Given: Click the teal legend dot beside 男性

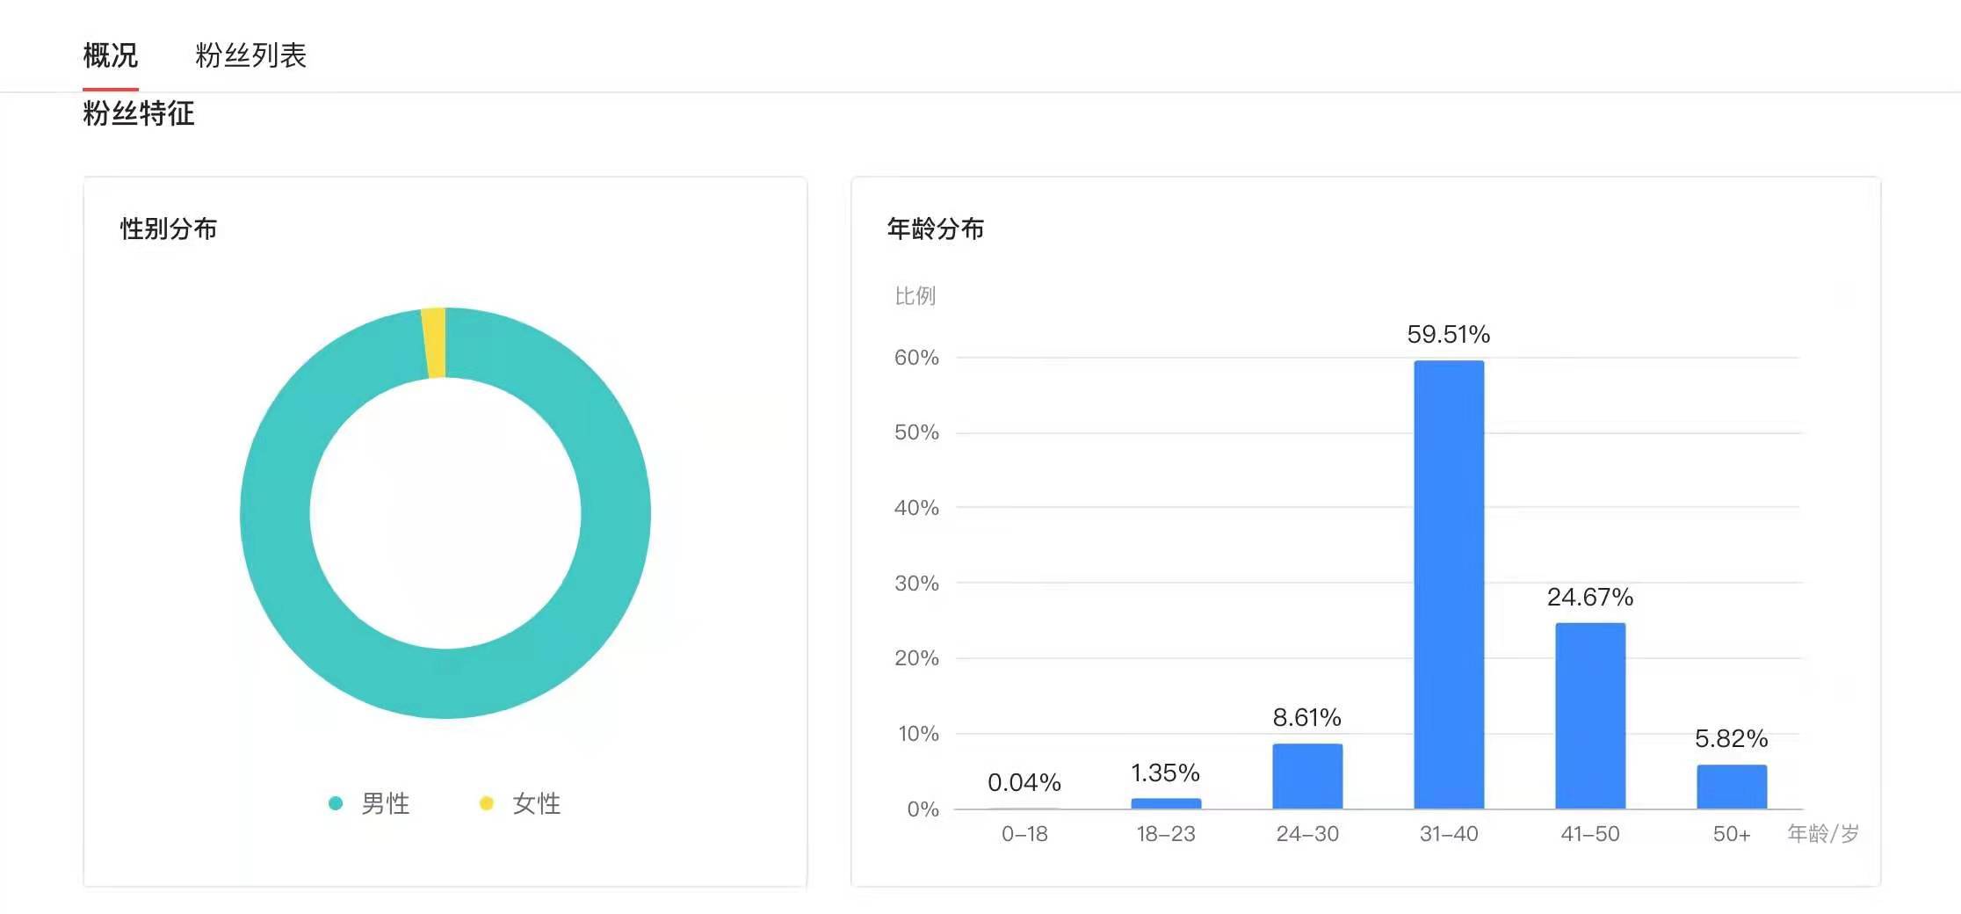Looking at the screenshot, I should [x=337, y=804].
